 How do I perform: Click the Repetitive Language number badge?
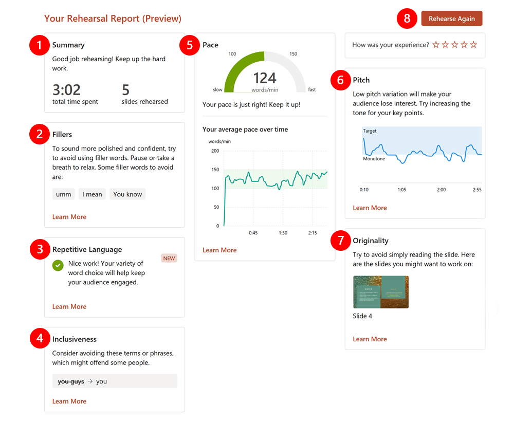tap(39, 250)
